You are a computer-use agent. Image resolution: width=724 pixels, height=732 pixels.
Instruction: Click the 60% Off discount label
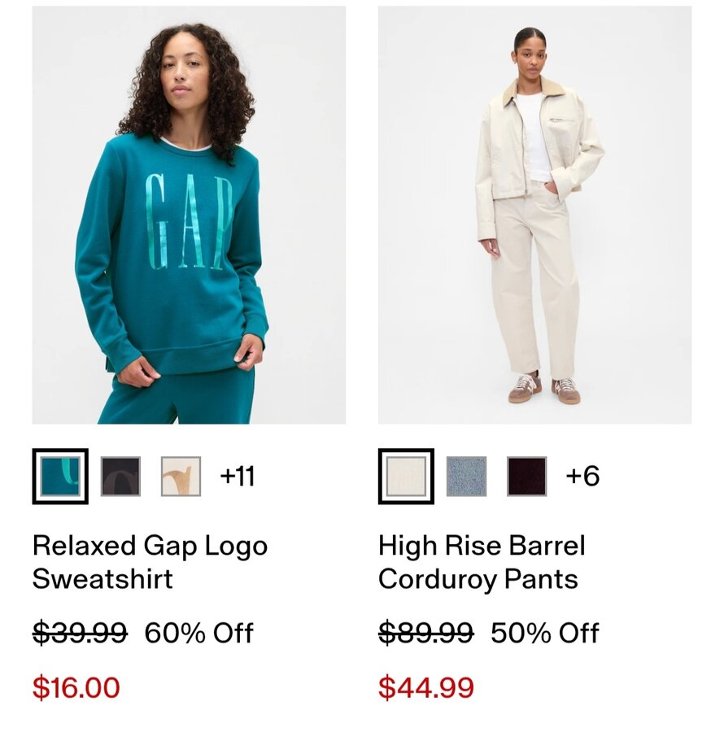pyautogui.click(x=198, y=633)
